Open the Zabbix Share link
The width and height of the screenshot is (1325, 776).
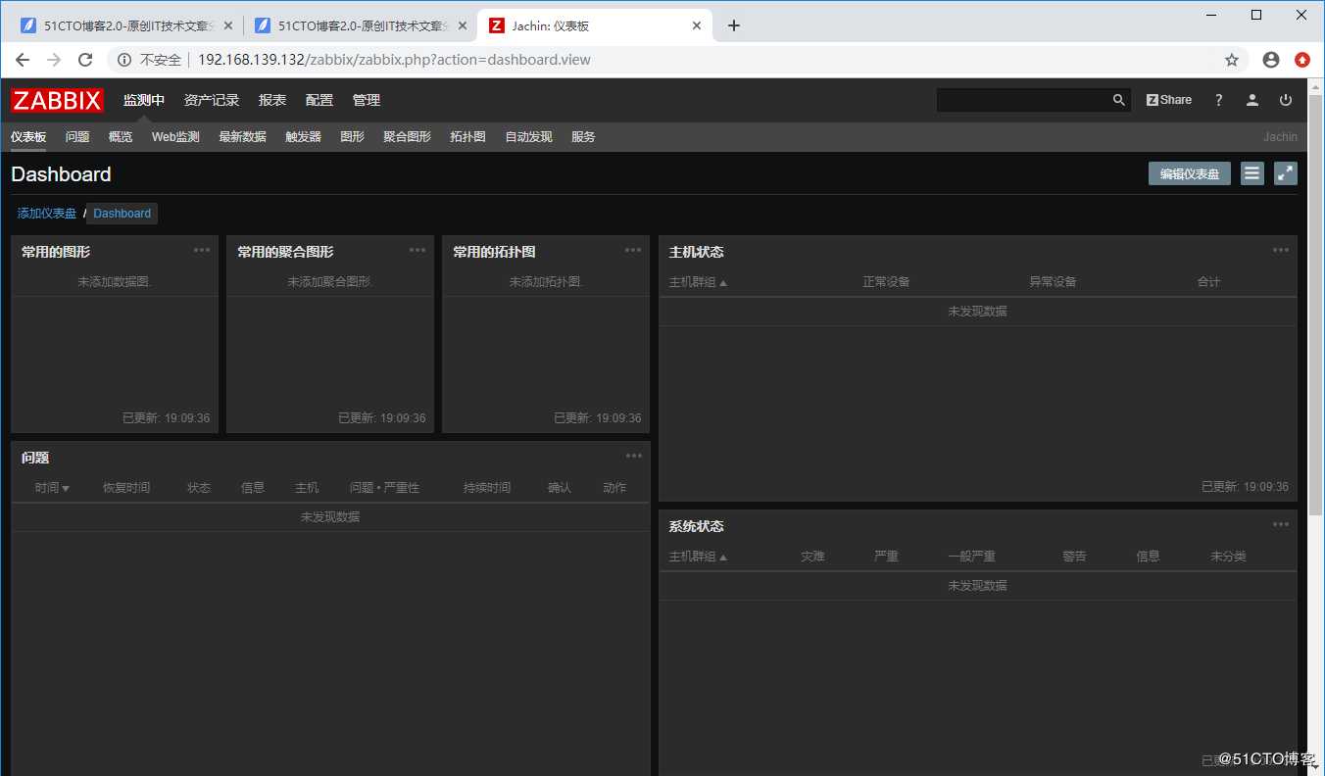coord(1169,100)
